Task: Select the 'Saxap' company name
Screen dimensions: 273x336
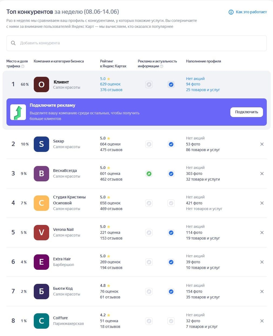Action: point(59,141)
